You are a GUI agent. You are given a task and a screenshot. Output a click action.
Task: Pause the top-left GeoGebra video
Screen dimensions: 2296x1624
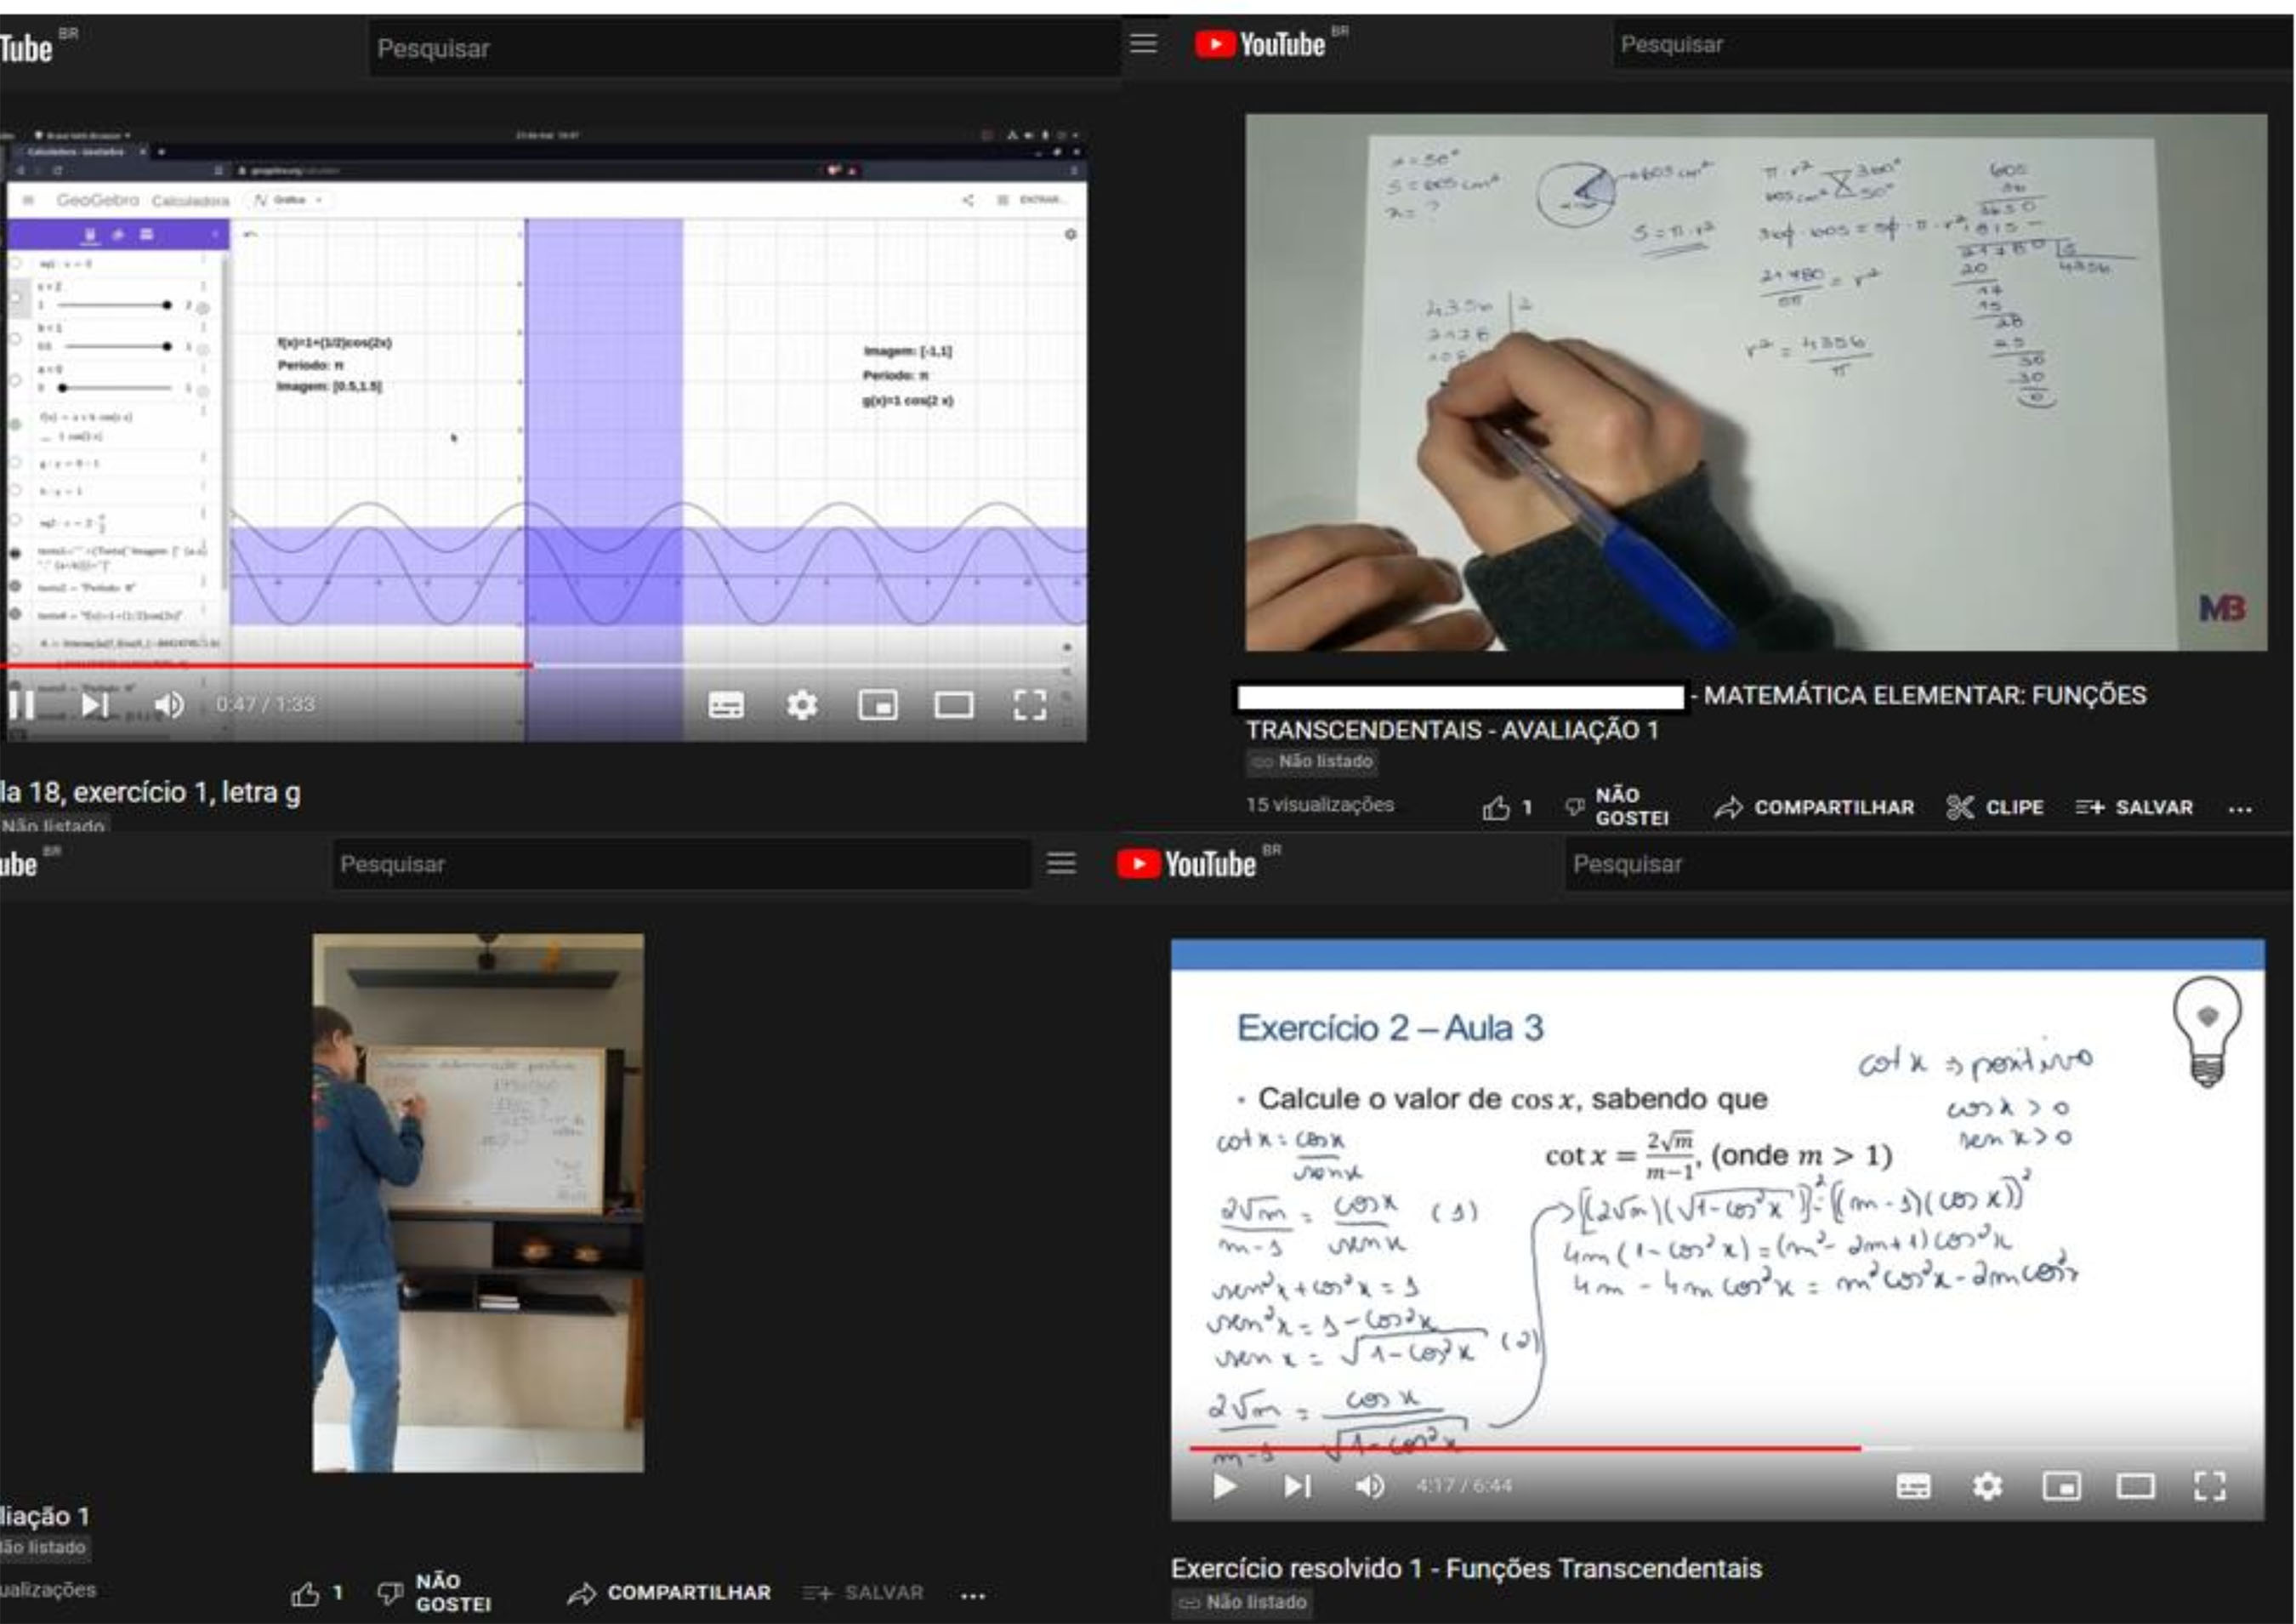pyautogui.click(x=22, y=704)
